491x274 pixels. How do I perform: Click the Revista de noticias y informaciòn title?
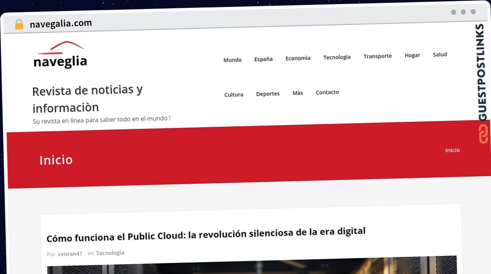[x=88, y=98]
